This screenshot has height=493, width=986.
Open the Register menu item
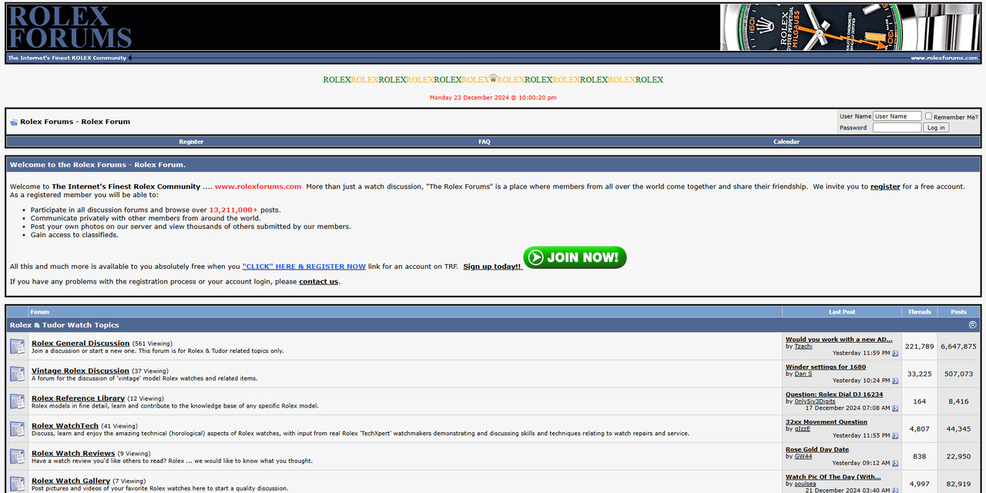coord(191,142)
